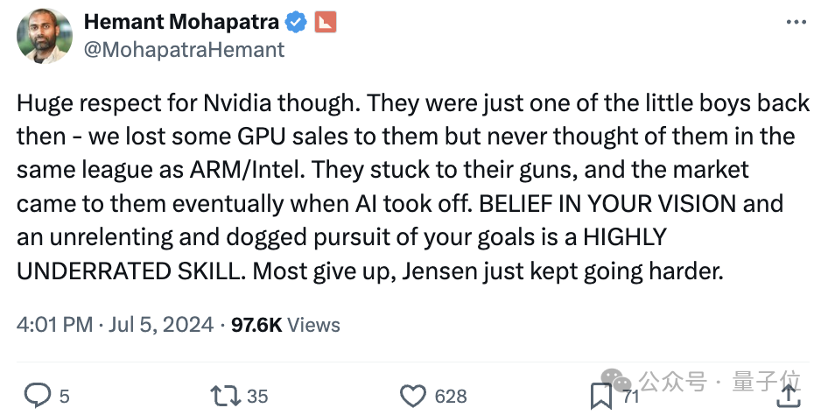
Task: Like the tweet with the heart icon
Action: 411,396
